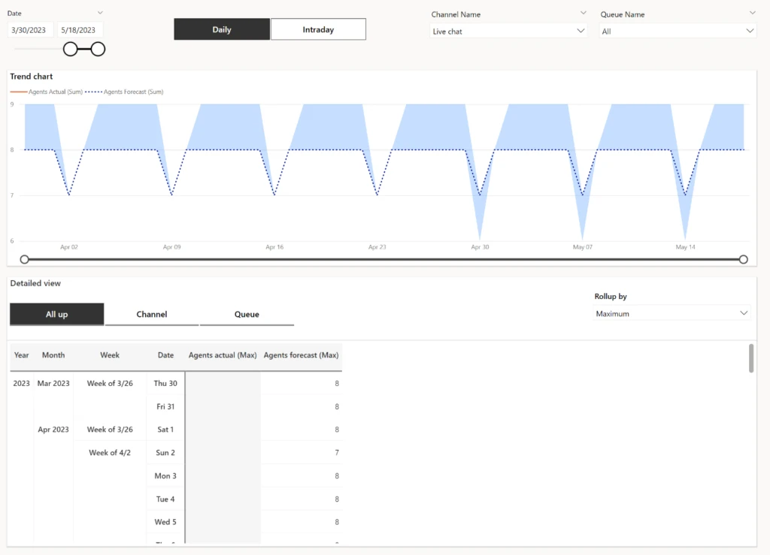Viewport: 770px width, 555px height.
Task: Click the start date field showing 3/30/2023
Action: pos(32,29)
